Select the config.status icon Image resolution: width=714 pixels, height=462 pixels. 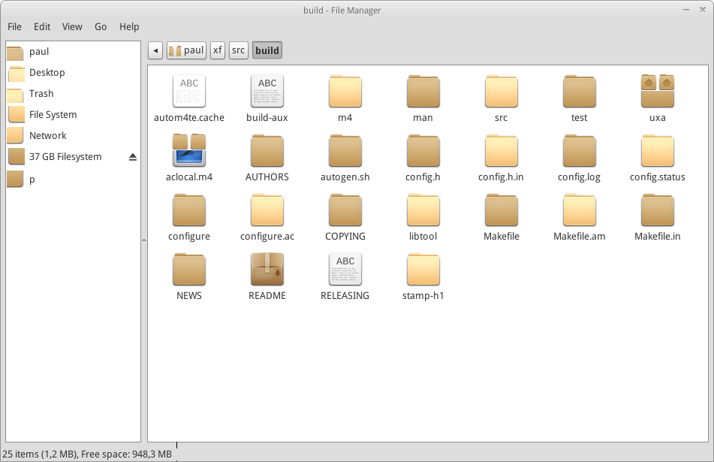click(658, 151)
